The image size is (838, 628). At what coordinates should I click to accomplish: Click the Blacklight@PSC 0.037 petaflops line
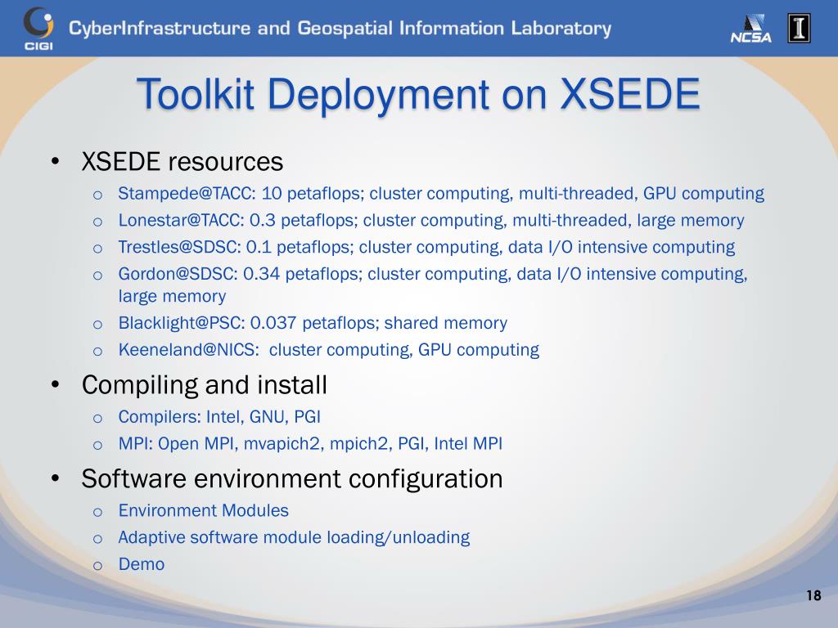[x=313, y=322]
